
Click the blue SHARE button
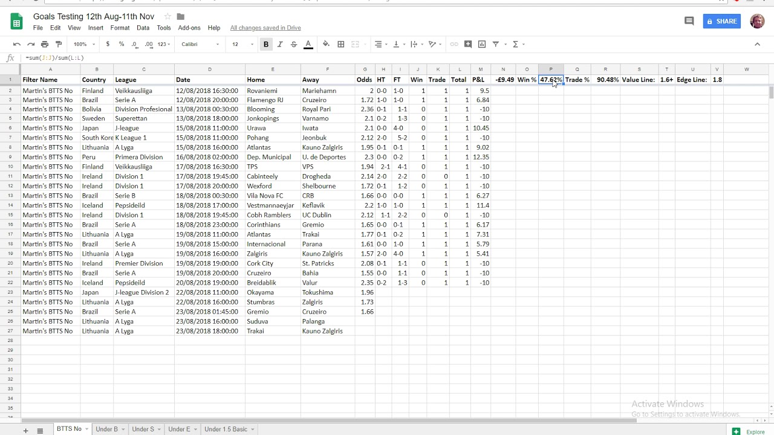[x=721, y=21]
